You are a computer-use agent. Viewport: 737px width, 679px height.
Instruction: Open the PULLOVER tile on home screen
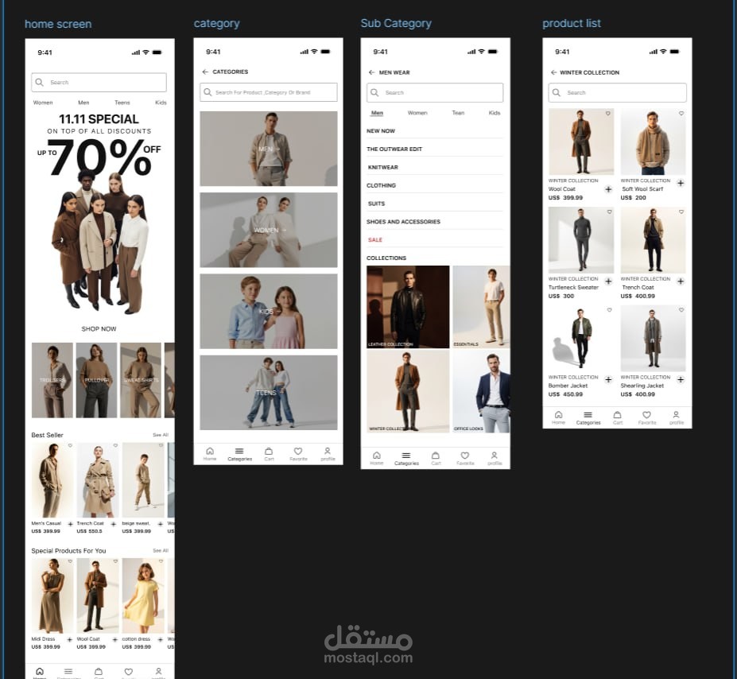[96, 380]
